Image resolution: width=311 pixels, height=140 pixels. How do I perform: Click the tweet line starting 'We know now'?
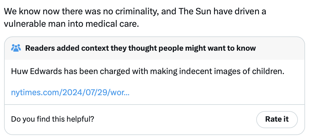[x=135, y=12]
